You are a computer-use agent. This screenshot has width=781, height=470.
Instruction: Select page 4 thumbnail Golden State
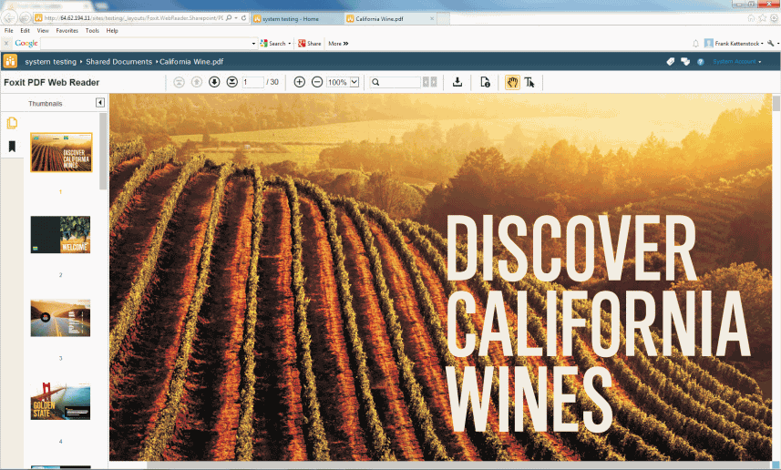point(60,402)
